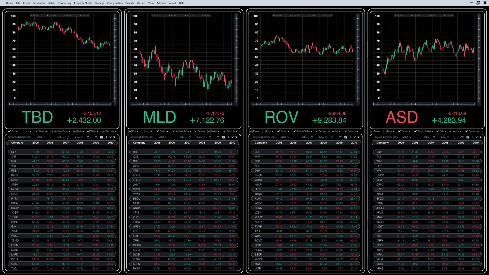Open the MSRG dropdown in ROV panel
This screenshot has width=489, height=275.
click(x=285, y=137)
